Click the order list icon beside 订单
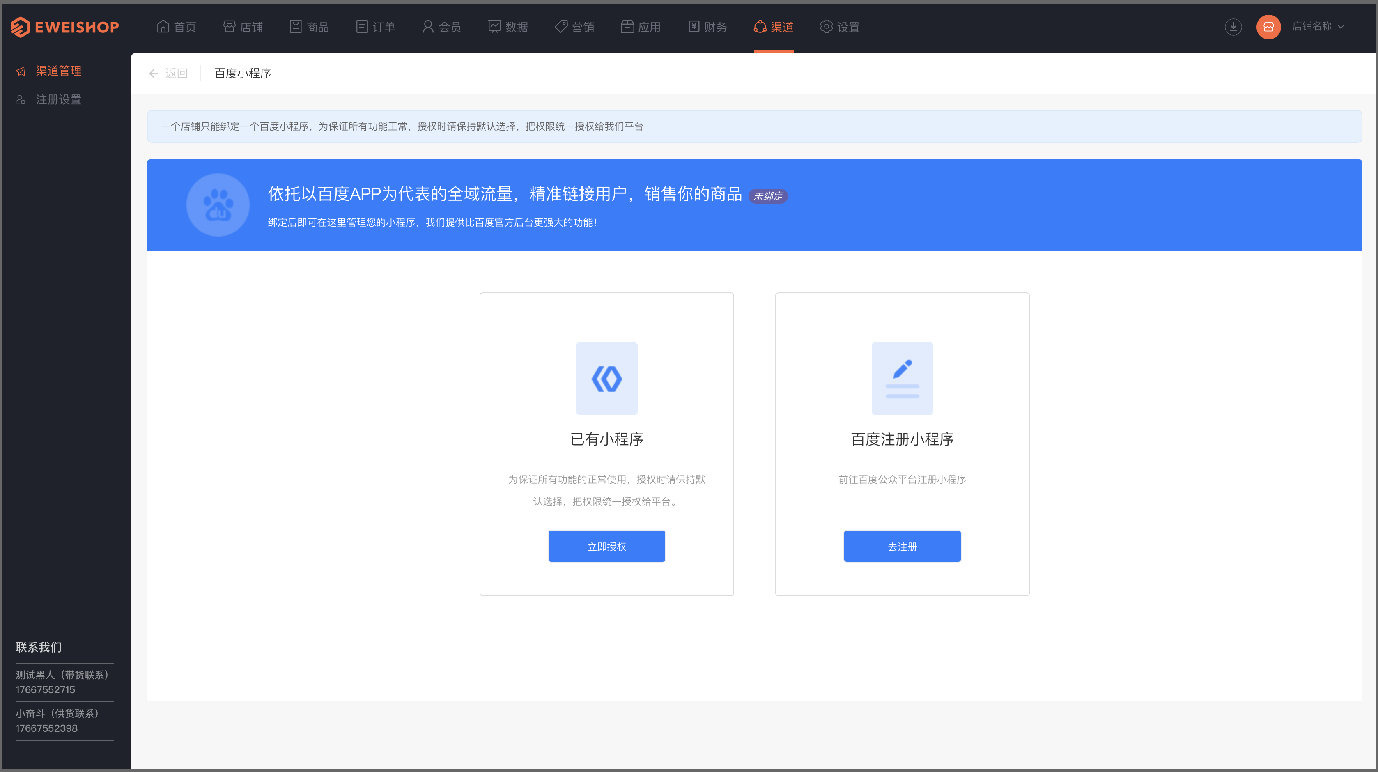The height and width of the screenshot is (772, 1378). (362, 26)
